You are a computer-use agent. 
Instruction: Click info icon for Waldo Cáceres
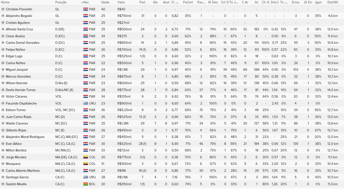pyautogui.click(x=3, y=123)
